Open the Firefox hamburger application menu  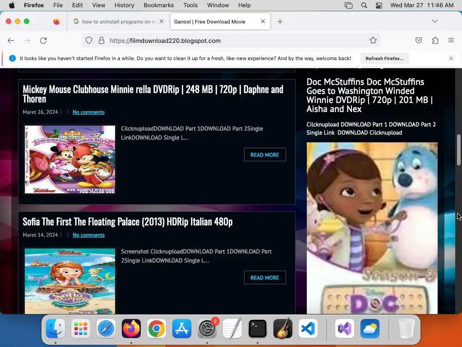451,40
